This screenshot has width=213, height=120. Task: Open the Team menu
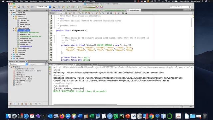[x=74, y=1]
